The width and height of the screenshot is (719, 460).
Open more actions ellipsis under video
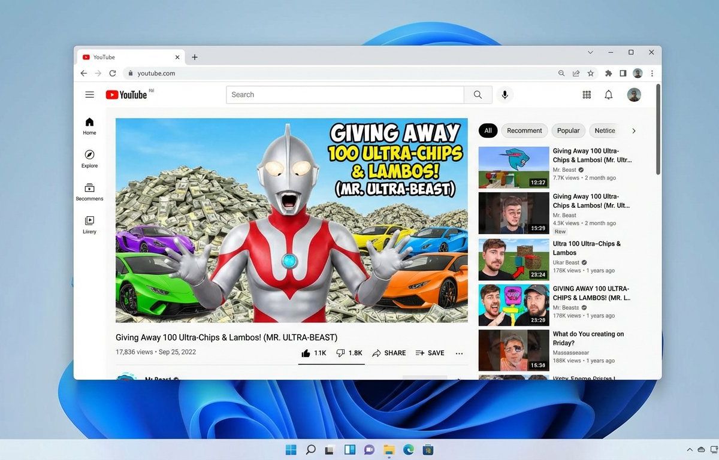pos(459,353)
